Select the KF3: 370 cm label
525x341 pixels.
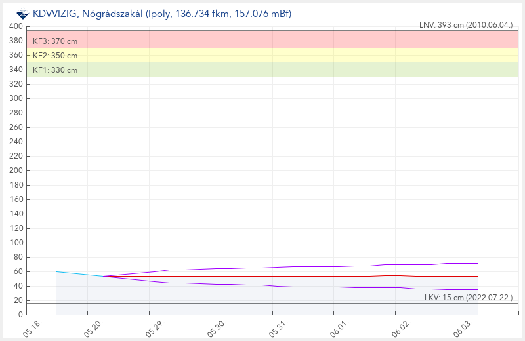[55, 41]
